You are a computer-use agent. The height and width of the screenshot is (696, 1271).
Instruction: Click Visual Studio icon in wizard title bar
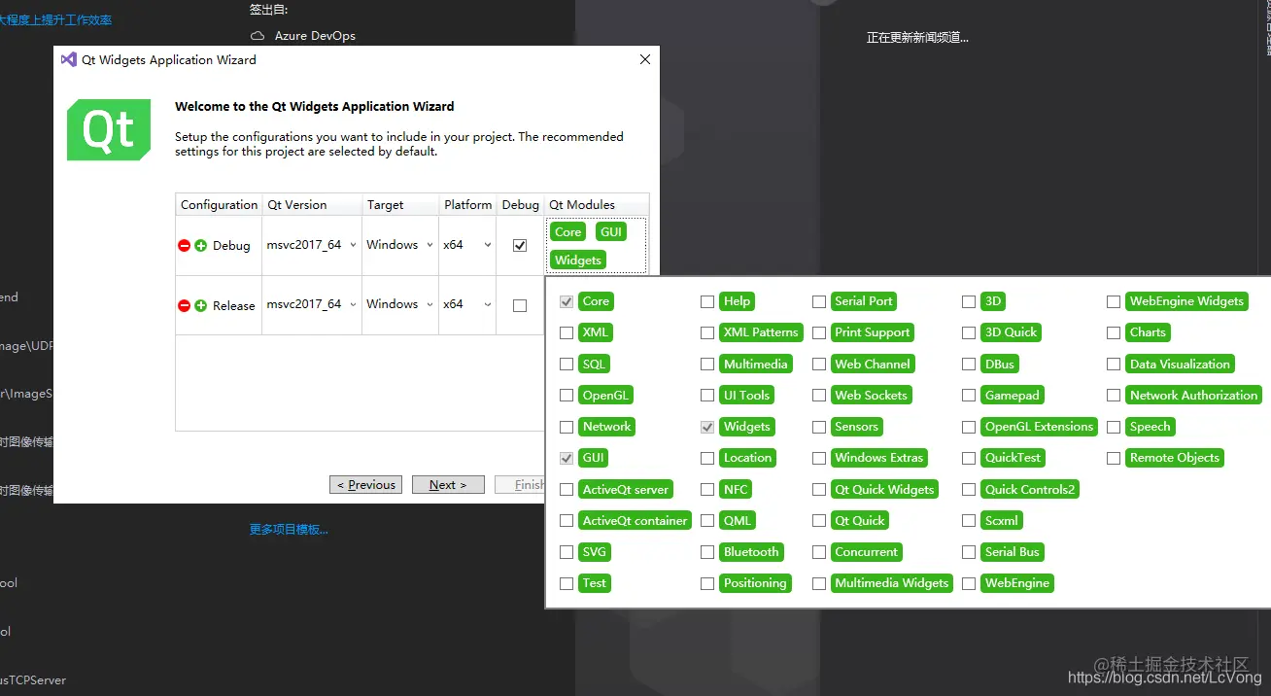coord(69,59)
